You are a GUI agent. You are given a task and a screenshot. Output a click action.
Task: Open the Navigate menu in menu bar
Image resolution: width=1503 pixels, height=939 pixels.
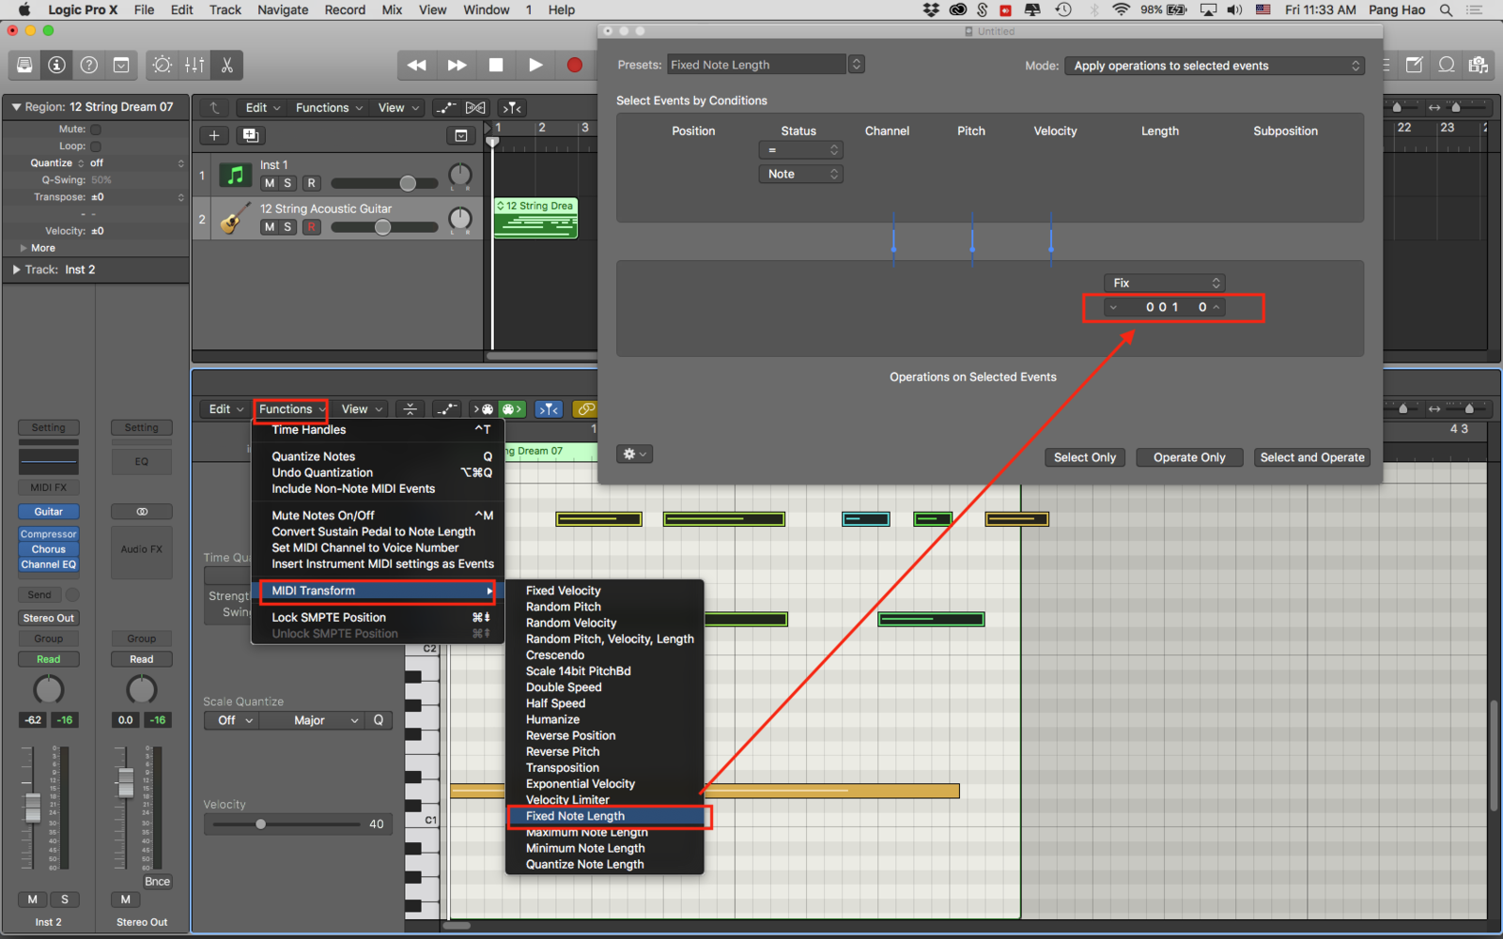(x=283, y=10)
